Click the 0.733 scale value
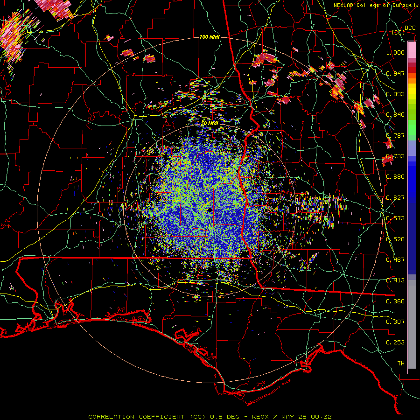The width and height of the screenshot is (420, 420). point(395,156)
